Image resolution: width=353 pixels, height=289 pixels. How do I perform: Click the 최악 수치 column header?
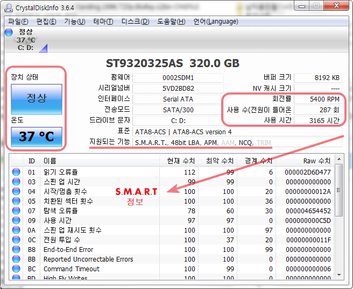pyautogui.click(x=217, y=161)
